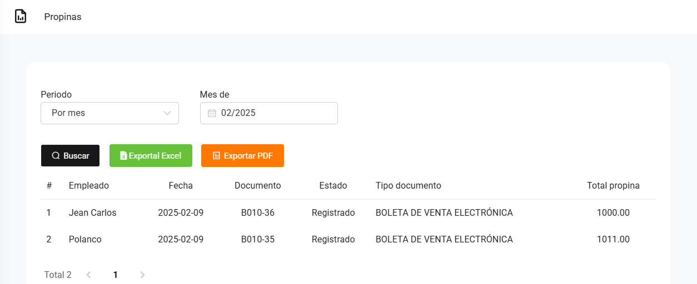Click the document icon on Exportar PDF
The image size is (697, 284).
(x=217, y=156)
